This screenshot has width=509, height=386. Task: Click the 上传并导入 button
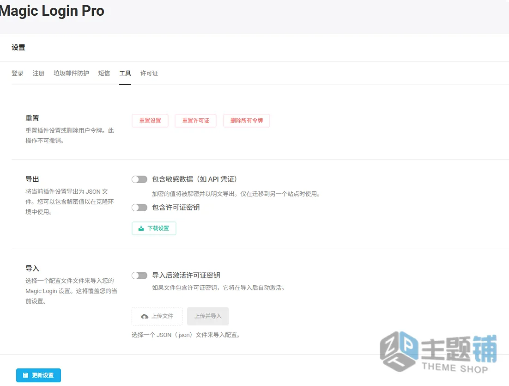[x=208, y=316]
